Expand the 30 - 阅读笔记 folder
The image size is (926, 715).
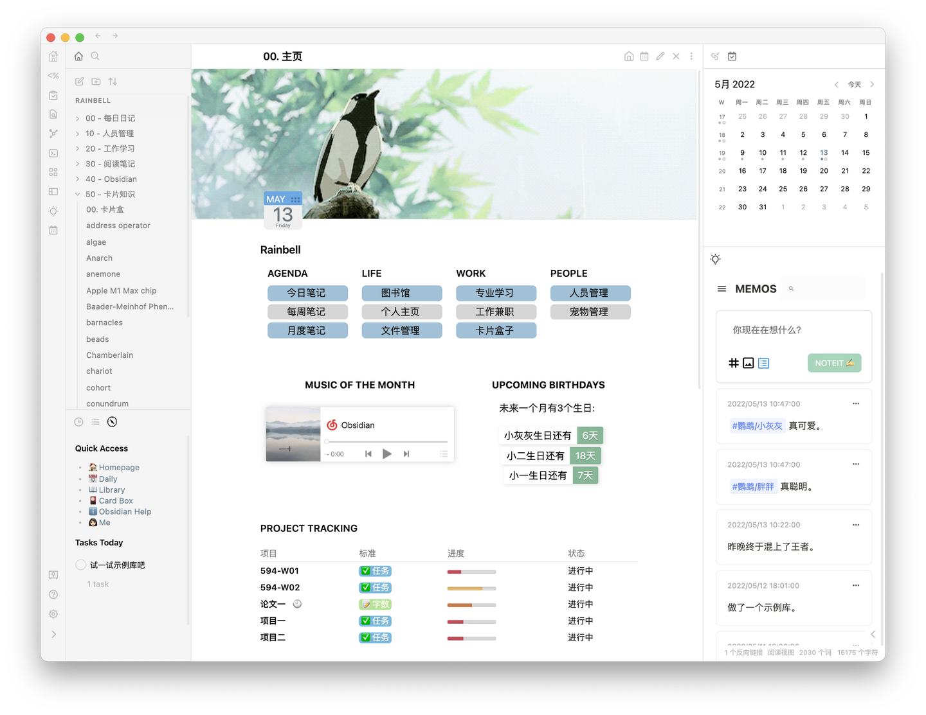click(x=77, y=164)
